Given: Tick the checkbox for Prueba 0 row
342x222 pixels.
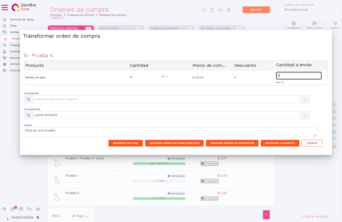Looking at the screenshot, I should (x=57, y=199).
